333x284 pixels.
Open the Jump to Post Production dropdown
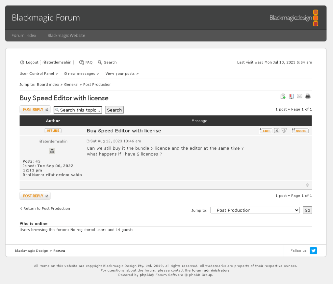tap(255, 210)
